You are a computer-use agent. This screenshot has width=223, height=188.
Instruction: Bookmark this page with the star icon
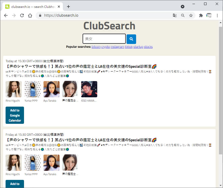pyautogui.click(x=191, y=16)
